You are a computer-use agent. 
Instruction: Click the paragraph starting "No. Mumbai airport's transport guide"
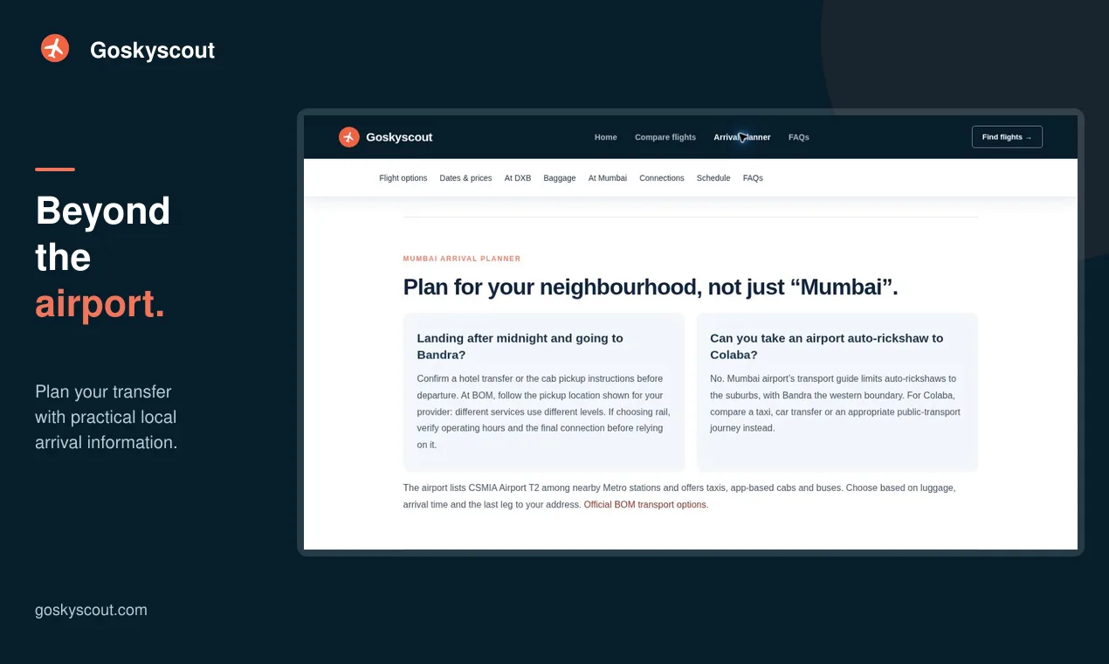tap(836, 404)
